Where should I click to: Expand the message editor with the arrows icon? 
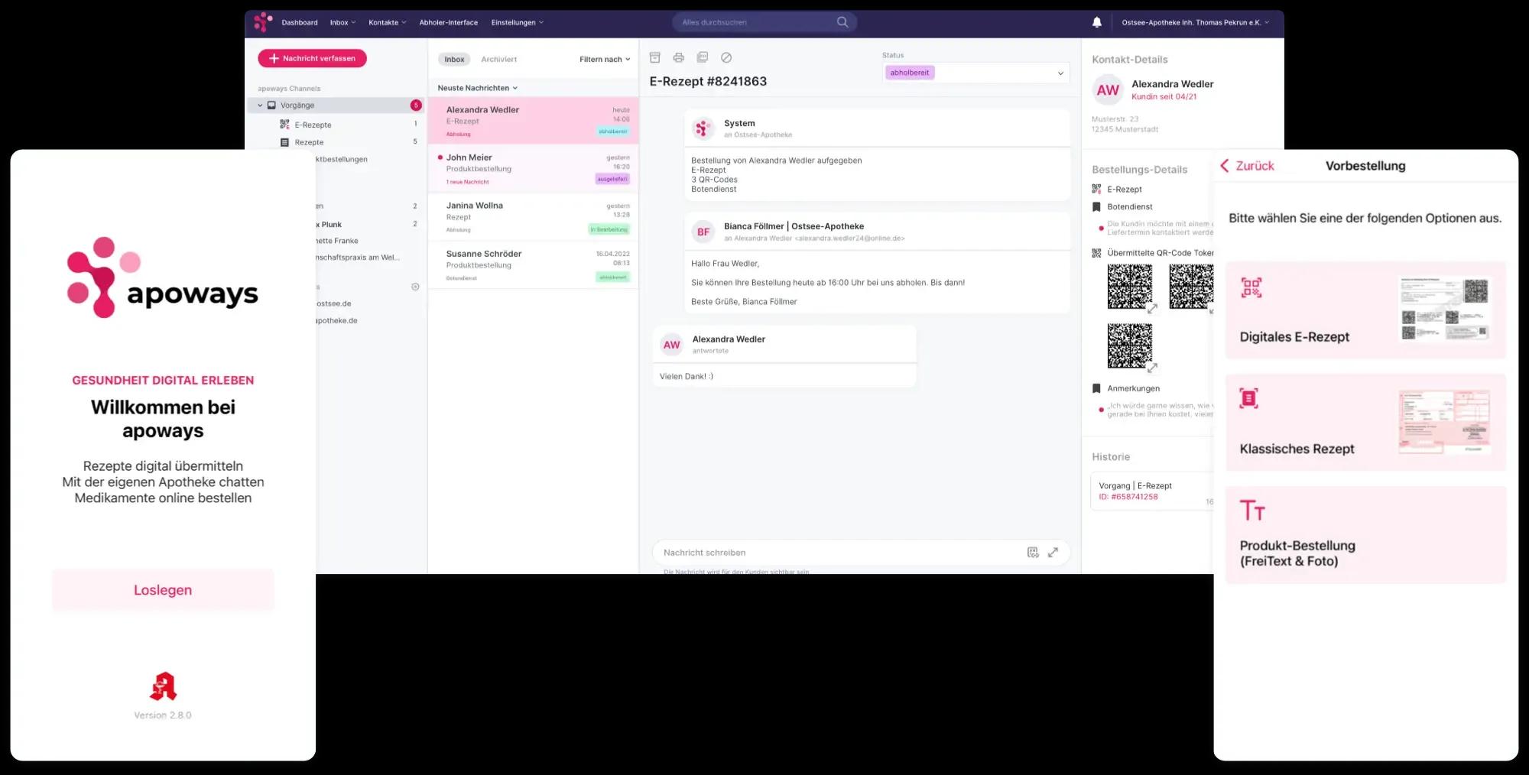[x=1053, y=552]
